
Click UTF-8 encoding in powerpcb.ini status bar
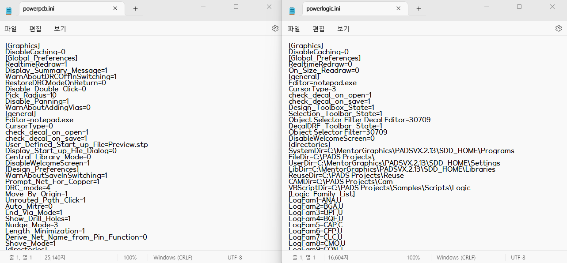(235, 258)
